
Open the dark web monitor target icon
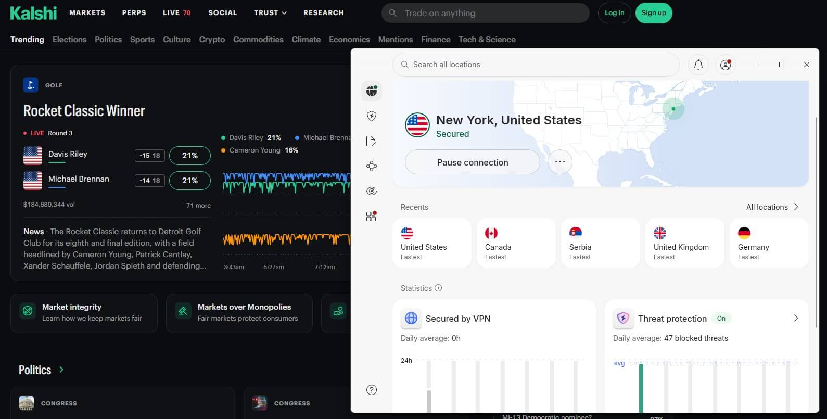click(372, 191)
